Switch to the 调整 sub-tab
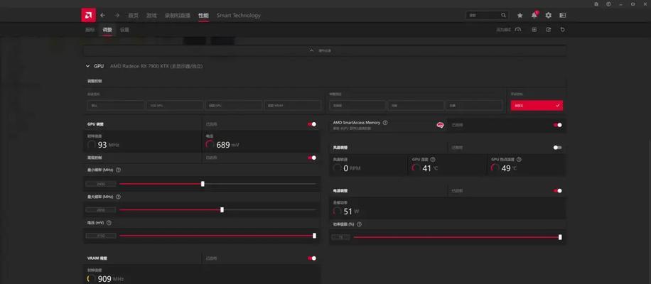 [107, 30]
